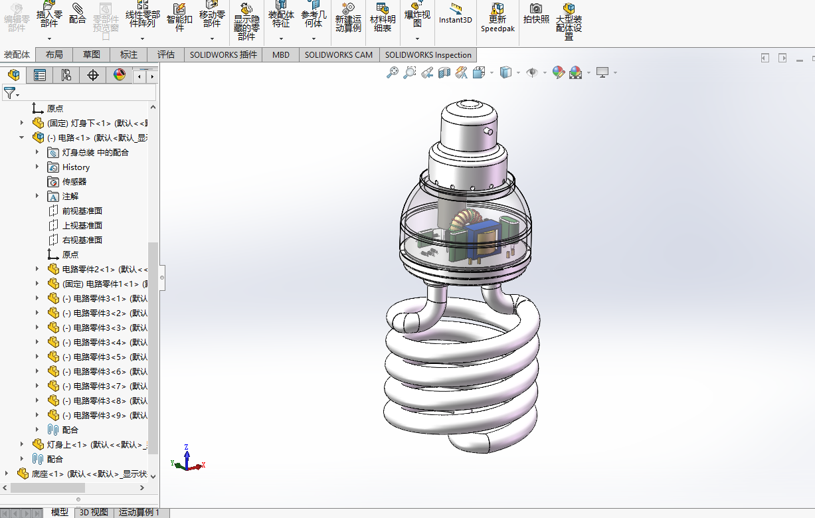Open the 3D 视图 bottom tab

point(94,512)
